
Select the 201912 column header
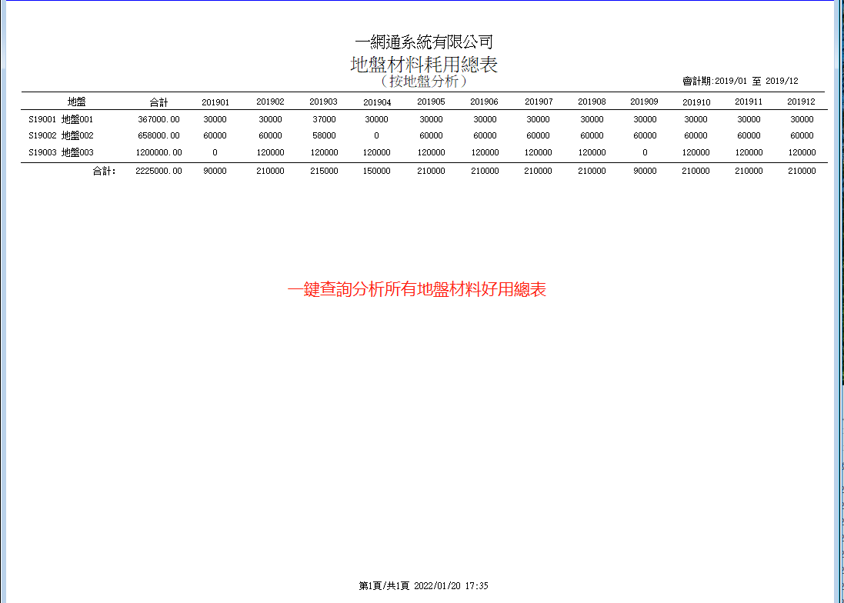[x=801, y=101]
